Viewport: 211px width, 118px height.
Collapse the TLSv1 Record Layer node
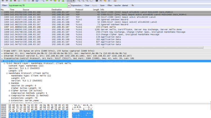5,63
